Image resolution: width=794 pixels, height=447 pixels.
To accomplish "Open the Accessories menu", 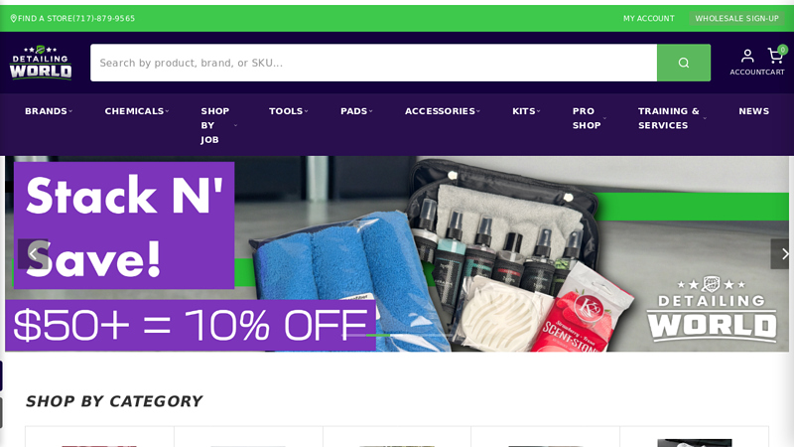I will [x=442, y=111].
